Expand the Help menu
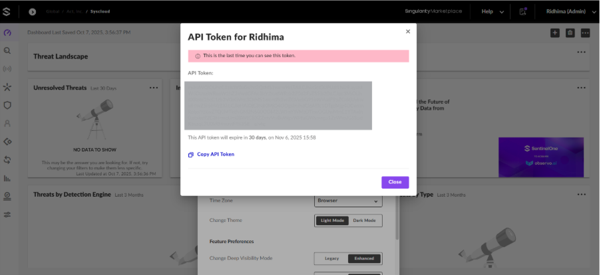 coord(493,11)
